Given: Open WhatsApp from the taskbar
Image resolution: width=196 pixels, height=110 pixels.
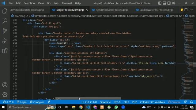Looking at the screenshot, I should click(116, 107).
